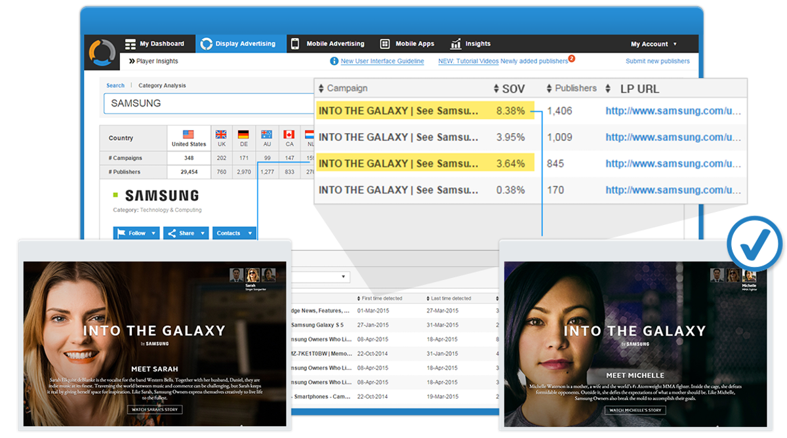Expand the Share button dropdown arrow
Viewport: 787px width, 438px height.
203,233
